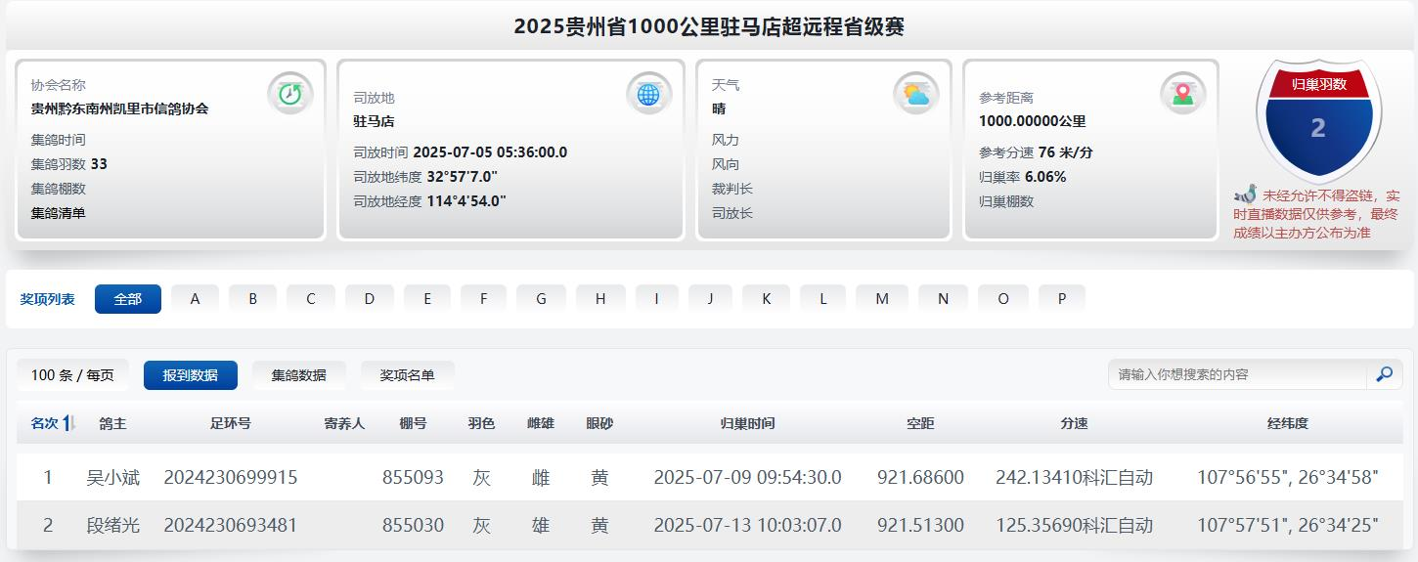Filter by award category A
The height and width of the screenshot is (562, 1418).
coord(196,299)
